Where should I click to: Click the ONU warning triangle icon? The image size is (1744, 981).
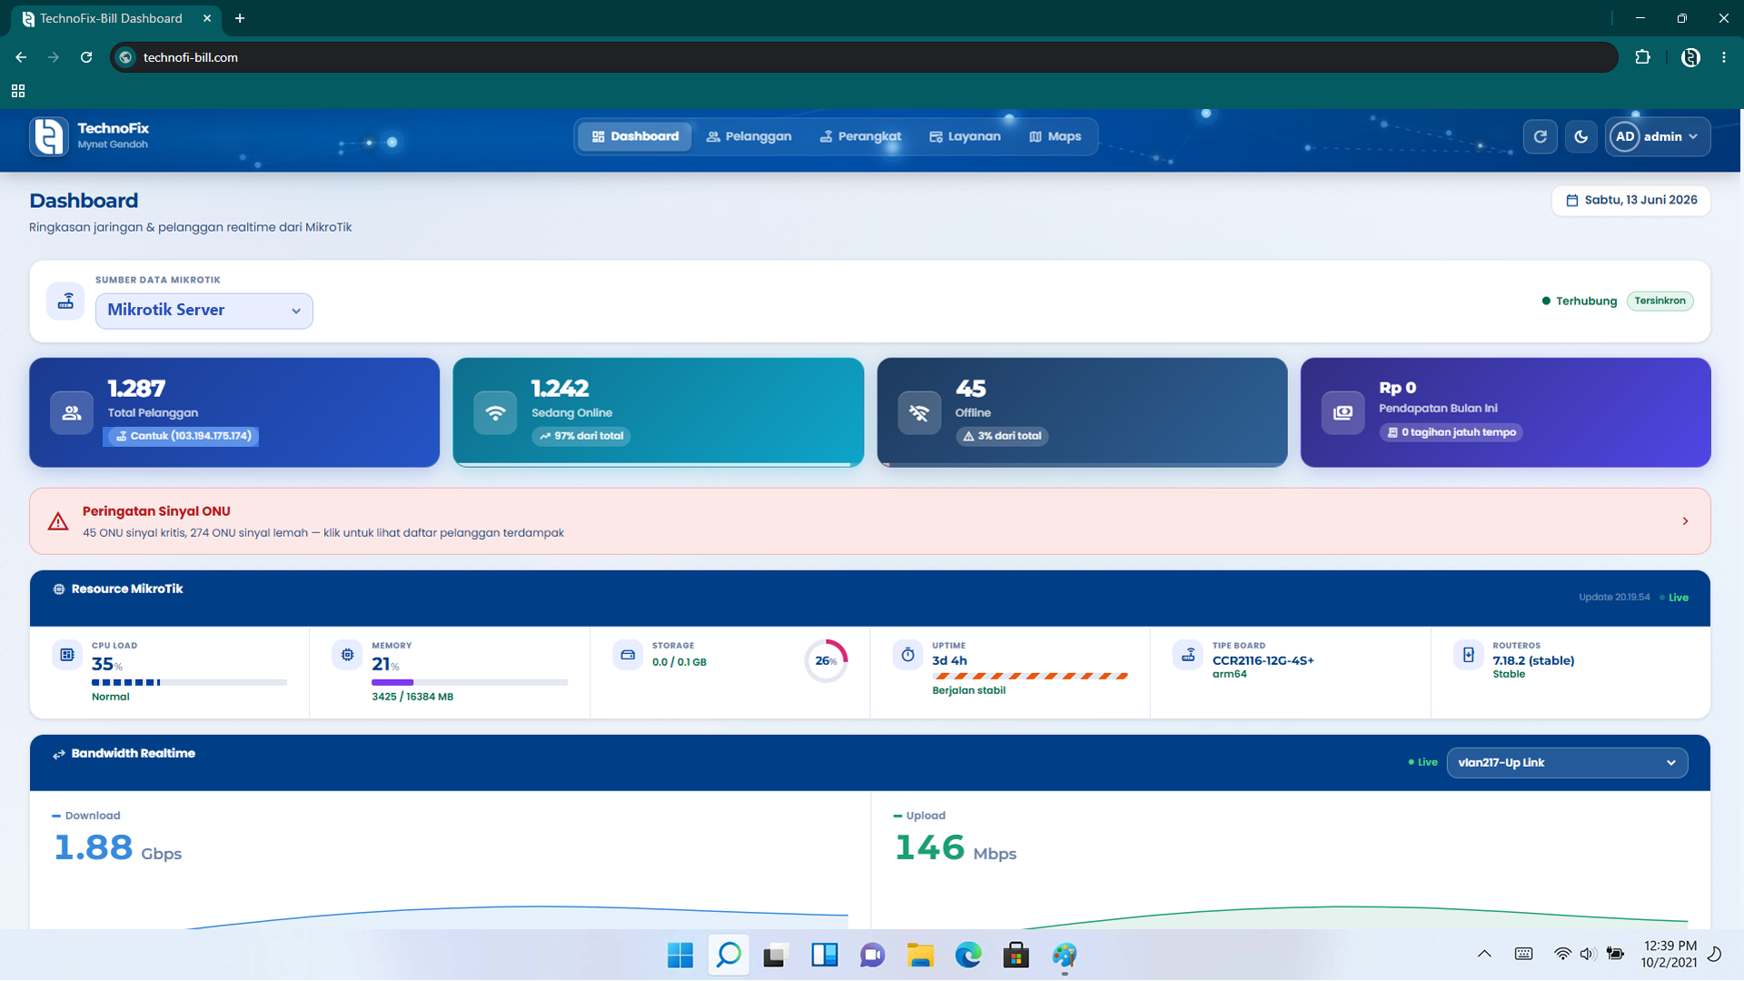(x=58, y=521)
